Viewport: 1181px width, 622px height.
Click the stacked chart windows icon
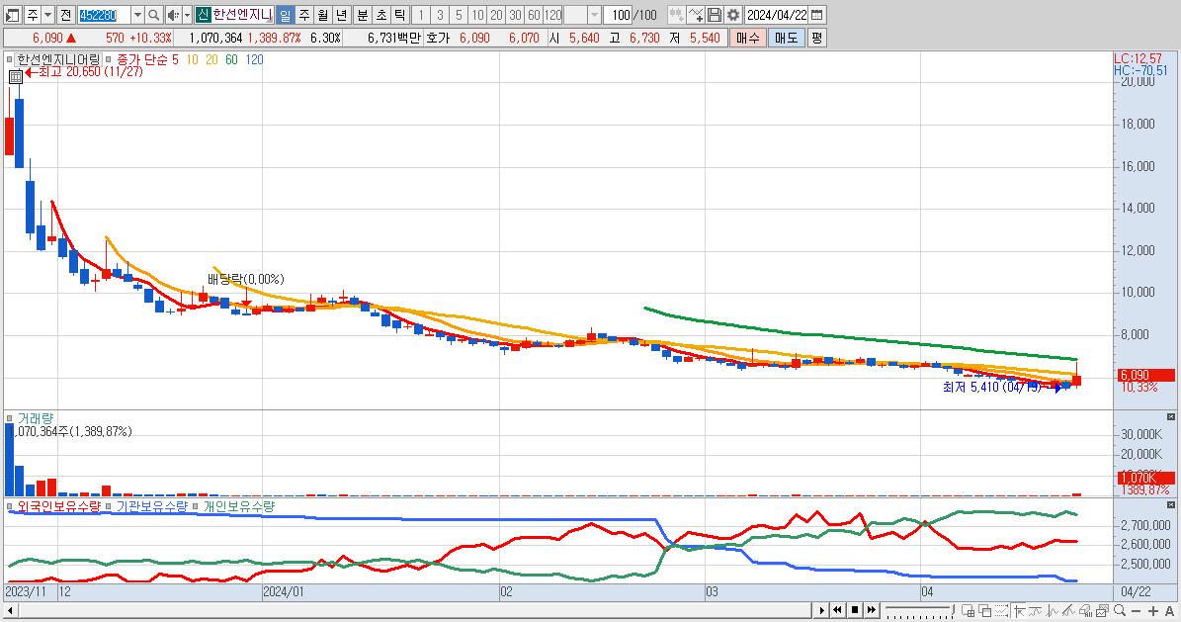(1102, 610)
